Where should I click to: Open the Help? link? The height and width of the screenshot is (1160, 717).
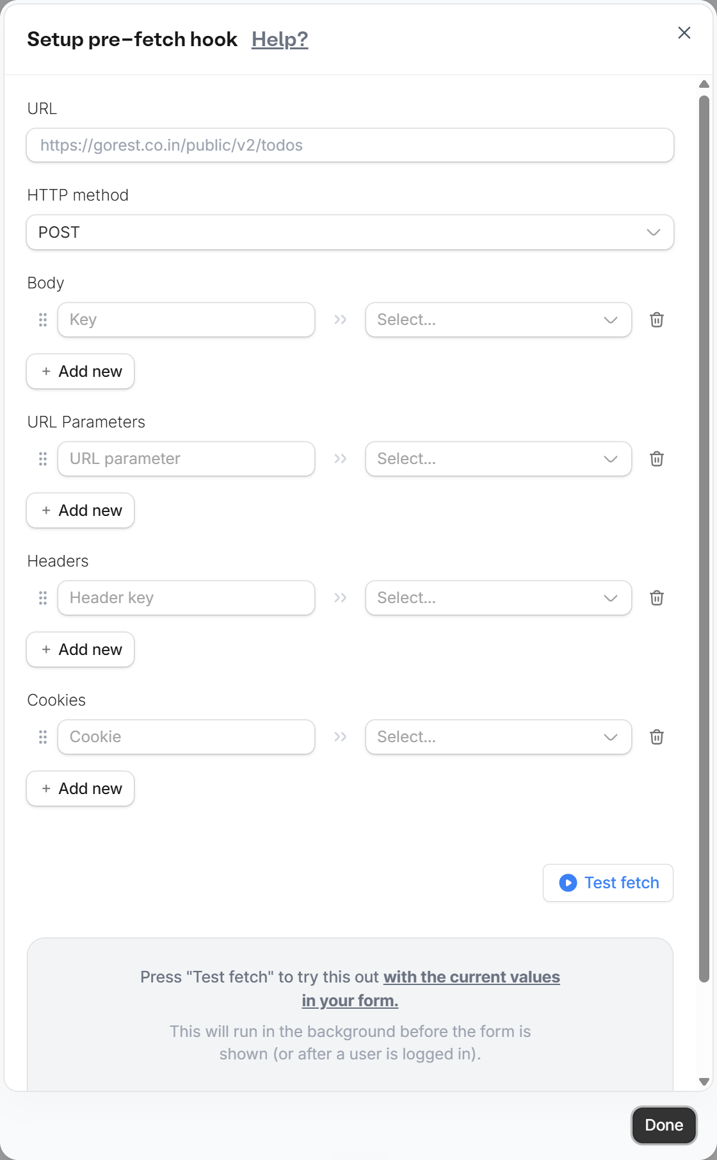(280, 39)
